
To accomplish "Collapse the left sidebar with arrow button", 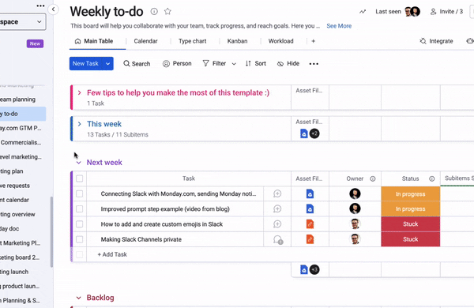I will tap(53, 9).
